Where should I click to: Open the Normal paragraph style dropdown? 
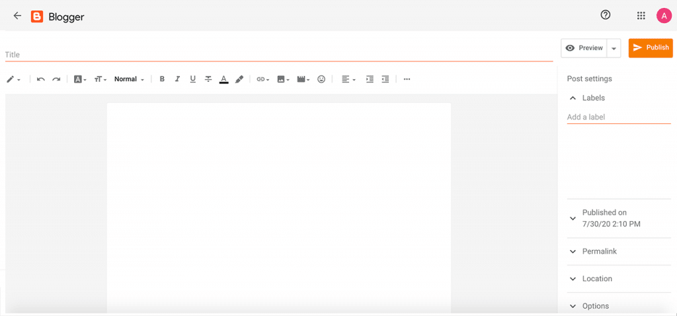pos(129,79)
